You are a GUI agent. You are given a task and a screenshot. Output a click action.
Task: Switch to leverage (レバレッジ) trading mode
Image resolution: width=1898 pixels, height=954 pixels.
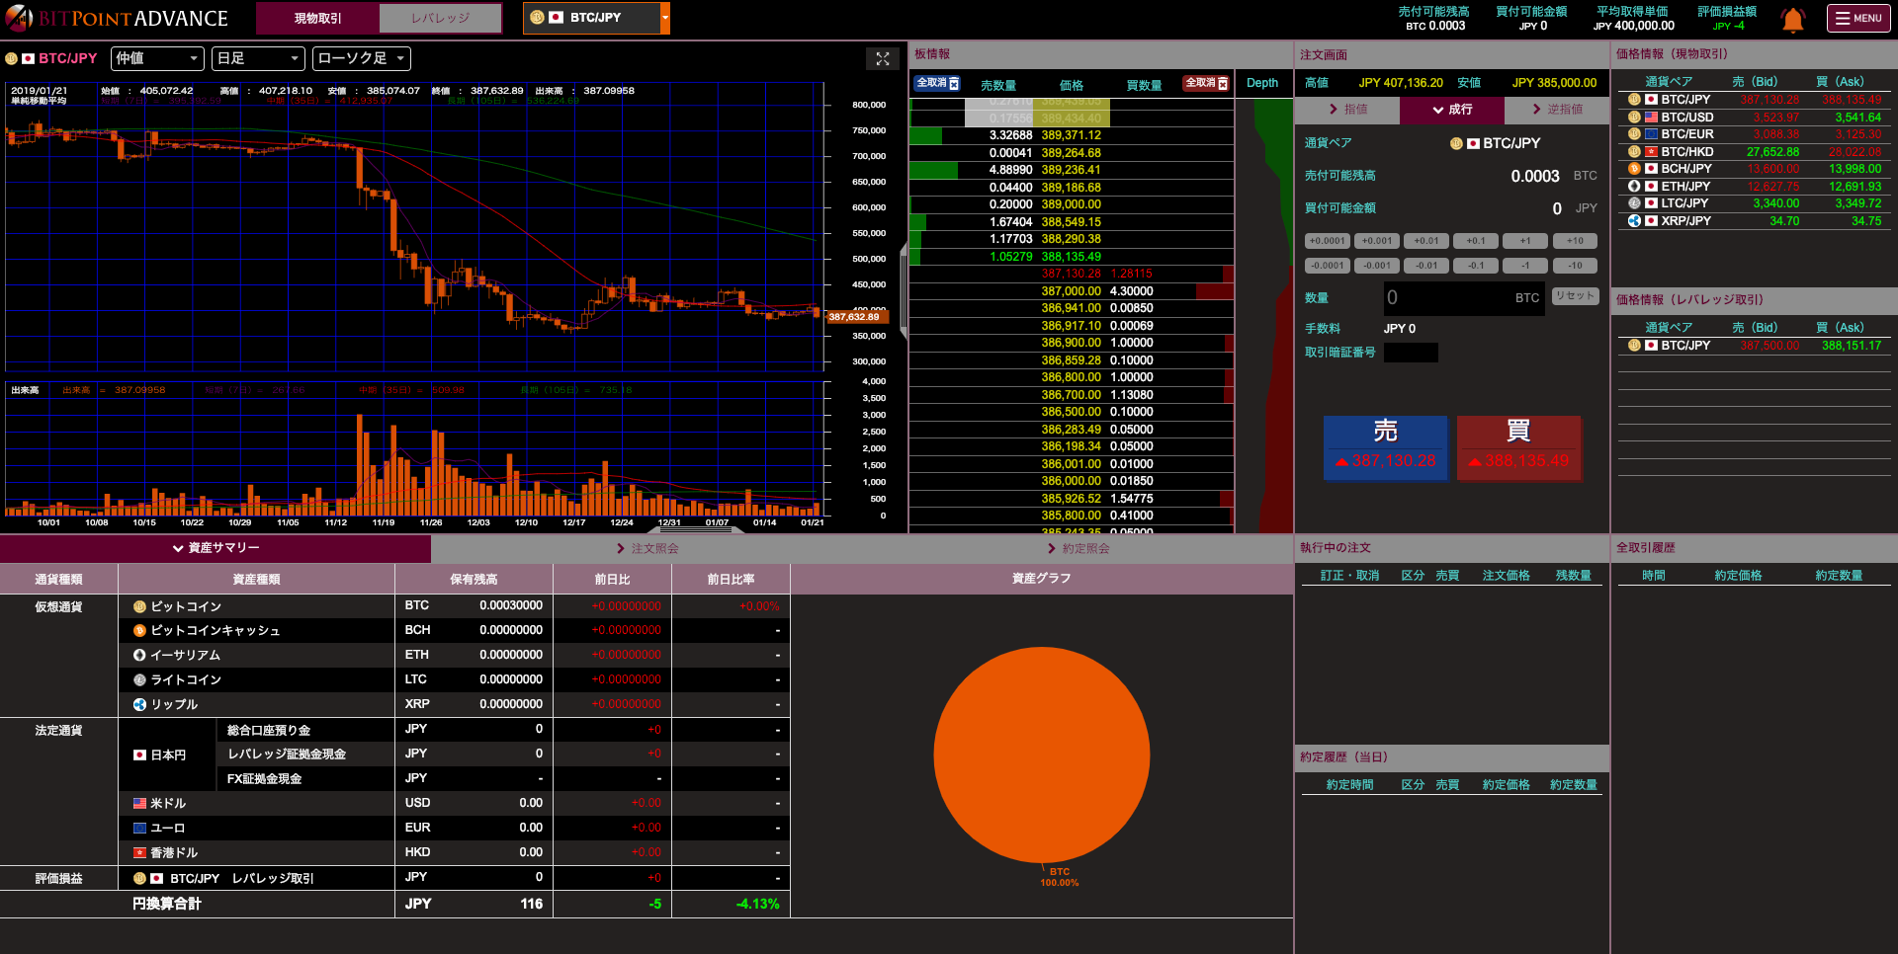pyautogui.click(x=441, y=19)
